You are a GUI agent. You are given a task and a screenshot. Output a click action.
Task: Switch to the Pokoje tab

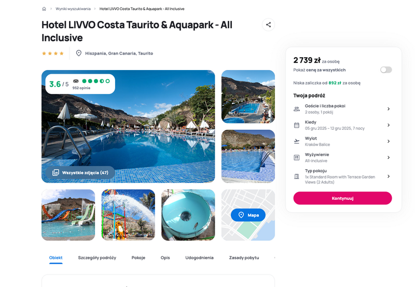(x=139, y=257)
